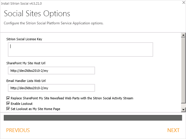
Task: Click the gray installation progress bar
Action: pyautogui.click(x=93, y=118)
